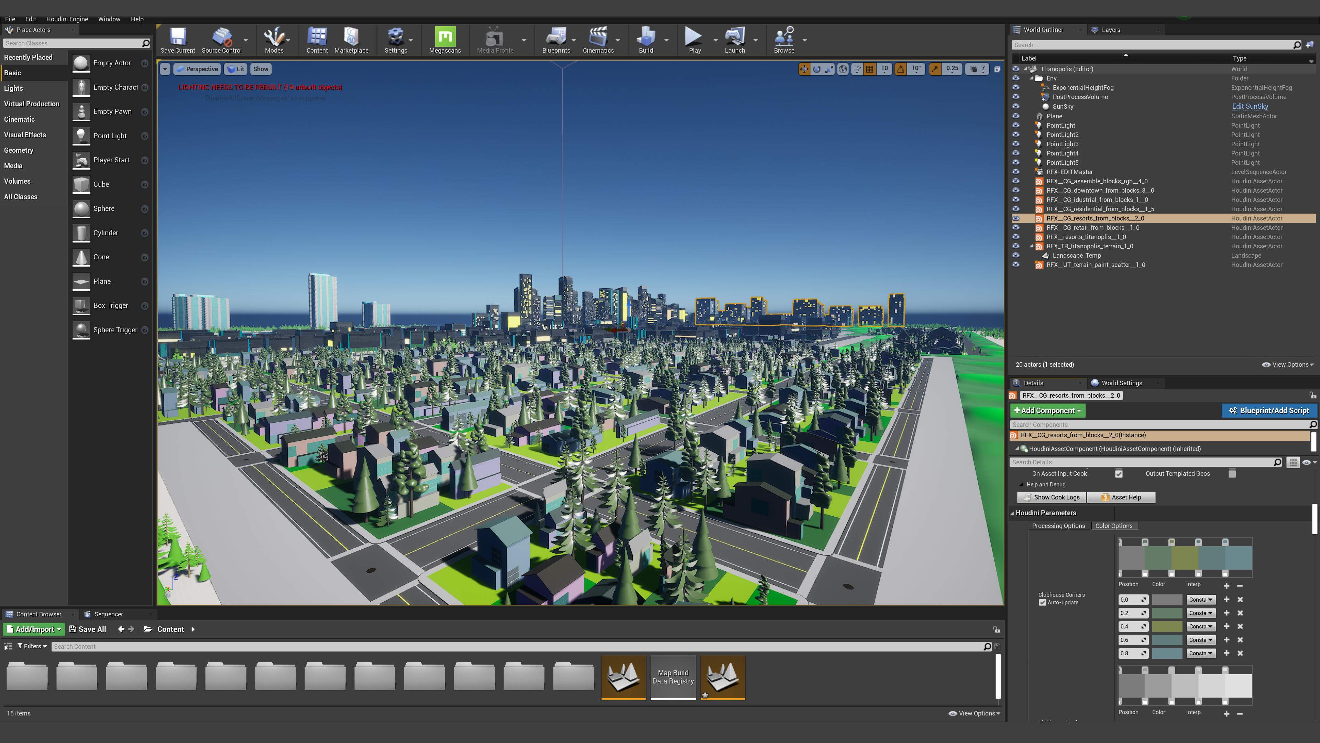Toggle scale snapping icon in viewport
The image size is (1320, 743).
coord(935,69)
